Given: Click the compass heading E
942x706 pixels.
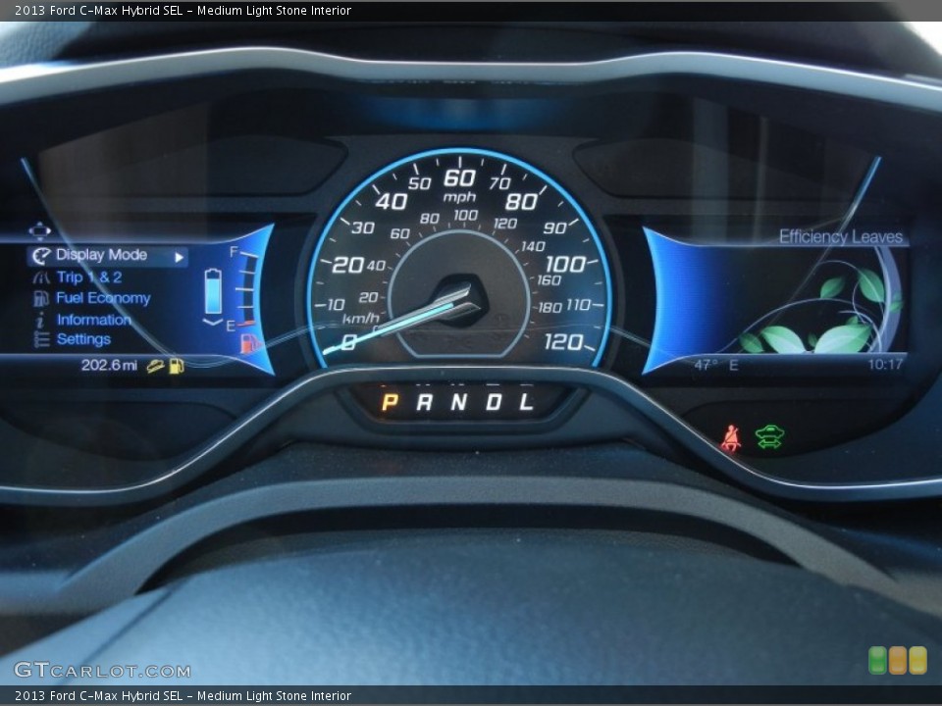Looking at the screenshot, I should click(x=734, y=365).
